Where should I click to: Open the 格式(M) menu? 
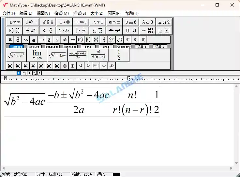[62, 13]
